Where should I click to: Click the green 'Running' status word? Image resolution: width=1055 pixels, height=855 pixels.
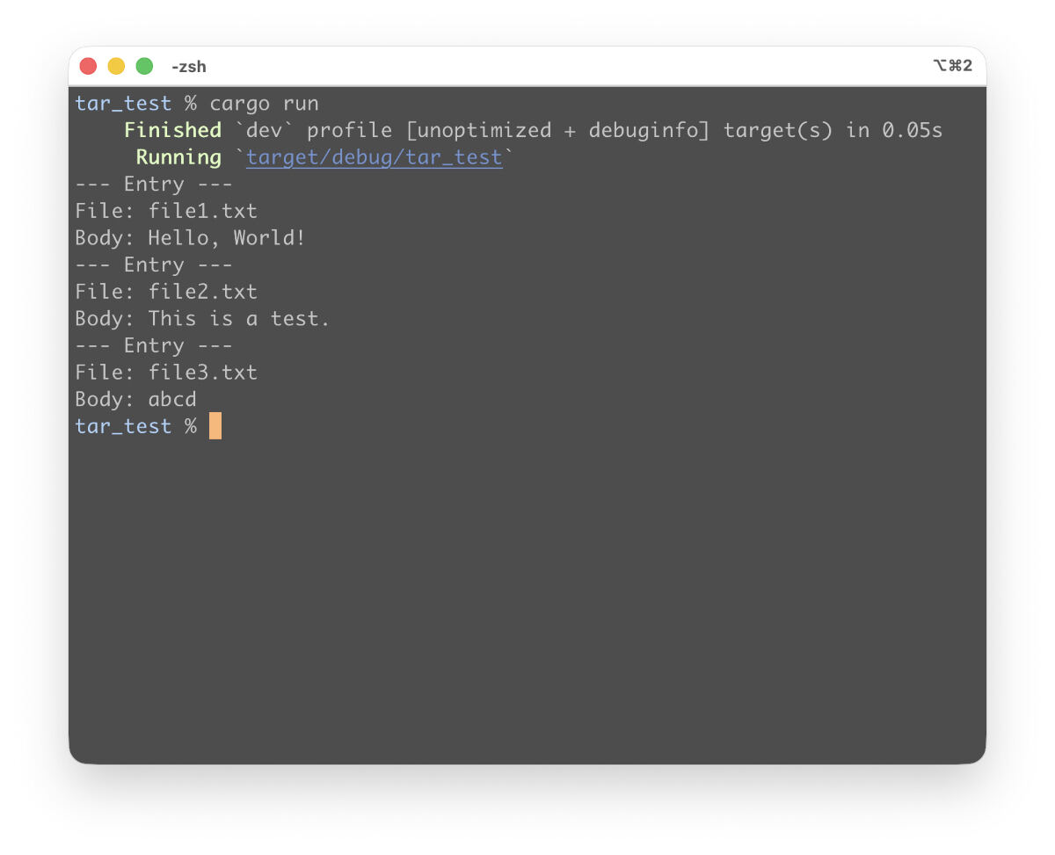point(178,157)
